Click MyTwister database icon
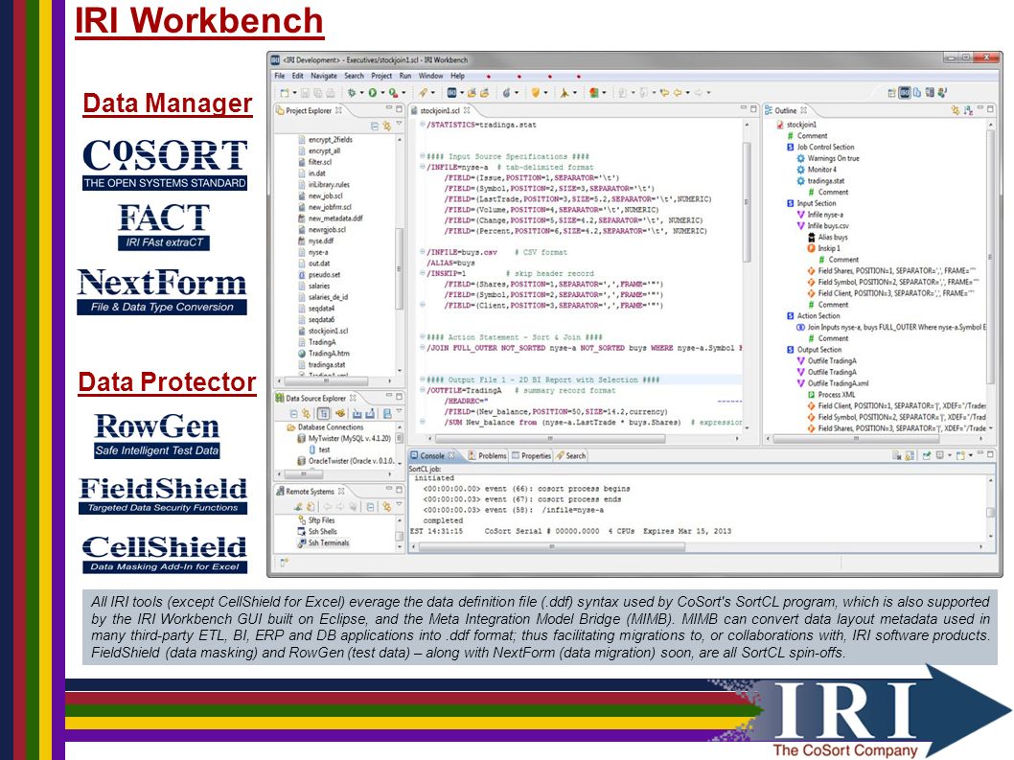This screenshot has height=760, width=1014. pos(301,439)
